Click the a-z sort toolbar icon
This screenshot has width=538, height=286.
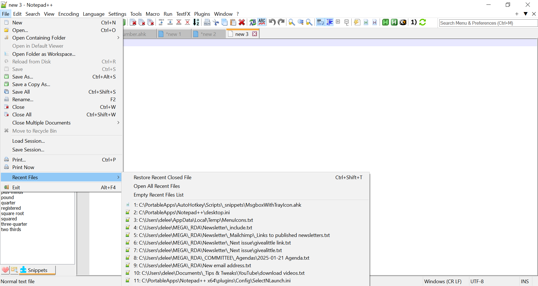[x=196, y=22]
